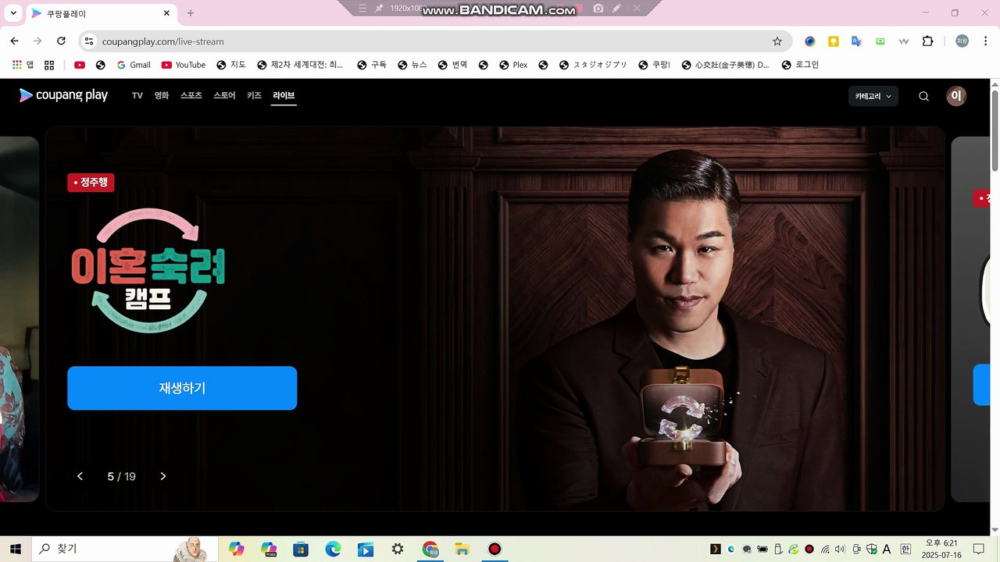The height and width of the screenshot is (562, 1000).
Task: Open the 스포츠 menu
Action: click(191, 95)
